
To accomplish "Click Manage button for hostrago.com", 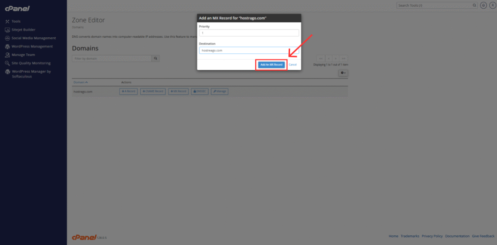I will click(220, 92).
